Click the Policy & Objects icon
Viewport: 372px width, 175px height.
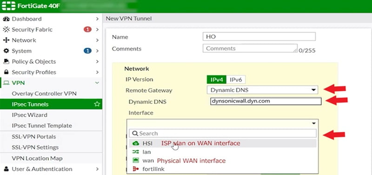coord(7,62)
